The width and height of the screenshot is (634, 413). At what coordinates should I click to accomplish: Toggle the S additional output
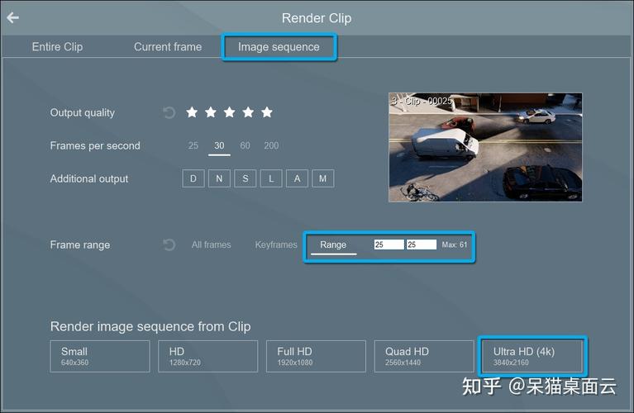pos(245,178)
